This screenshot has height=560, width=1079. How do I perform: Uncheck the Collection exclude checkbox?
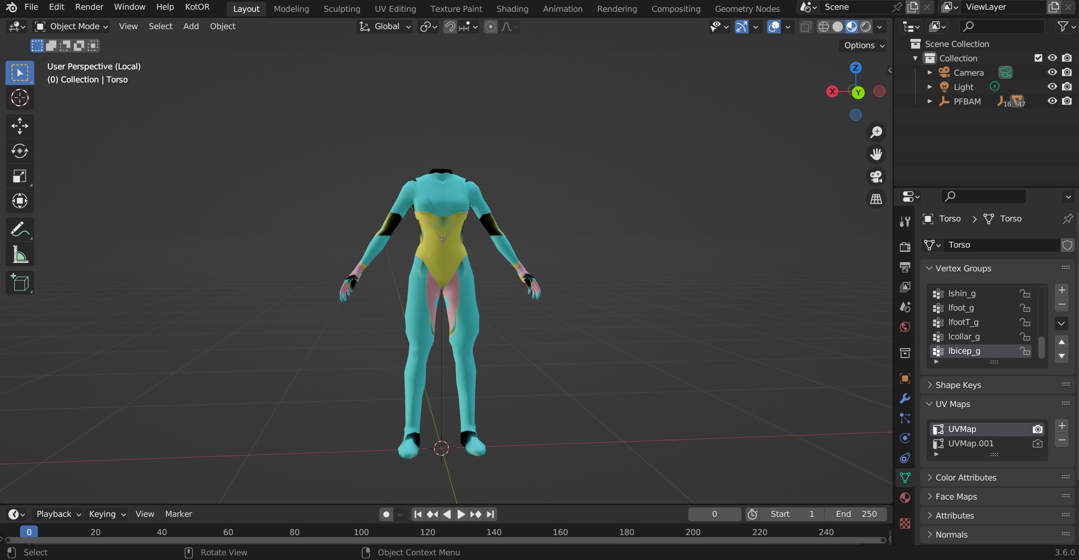[x=1038, y=58]
